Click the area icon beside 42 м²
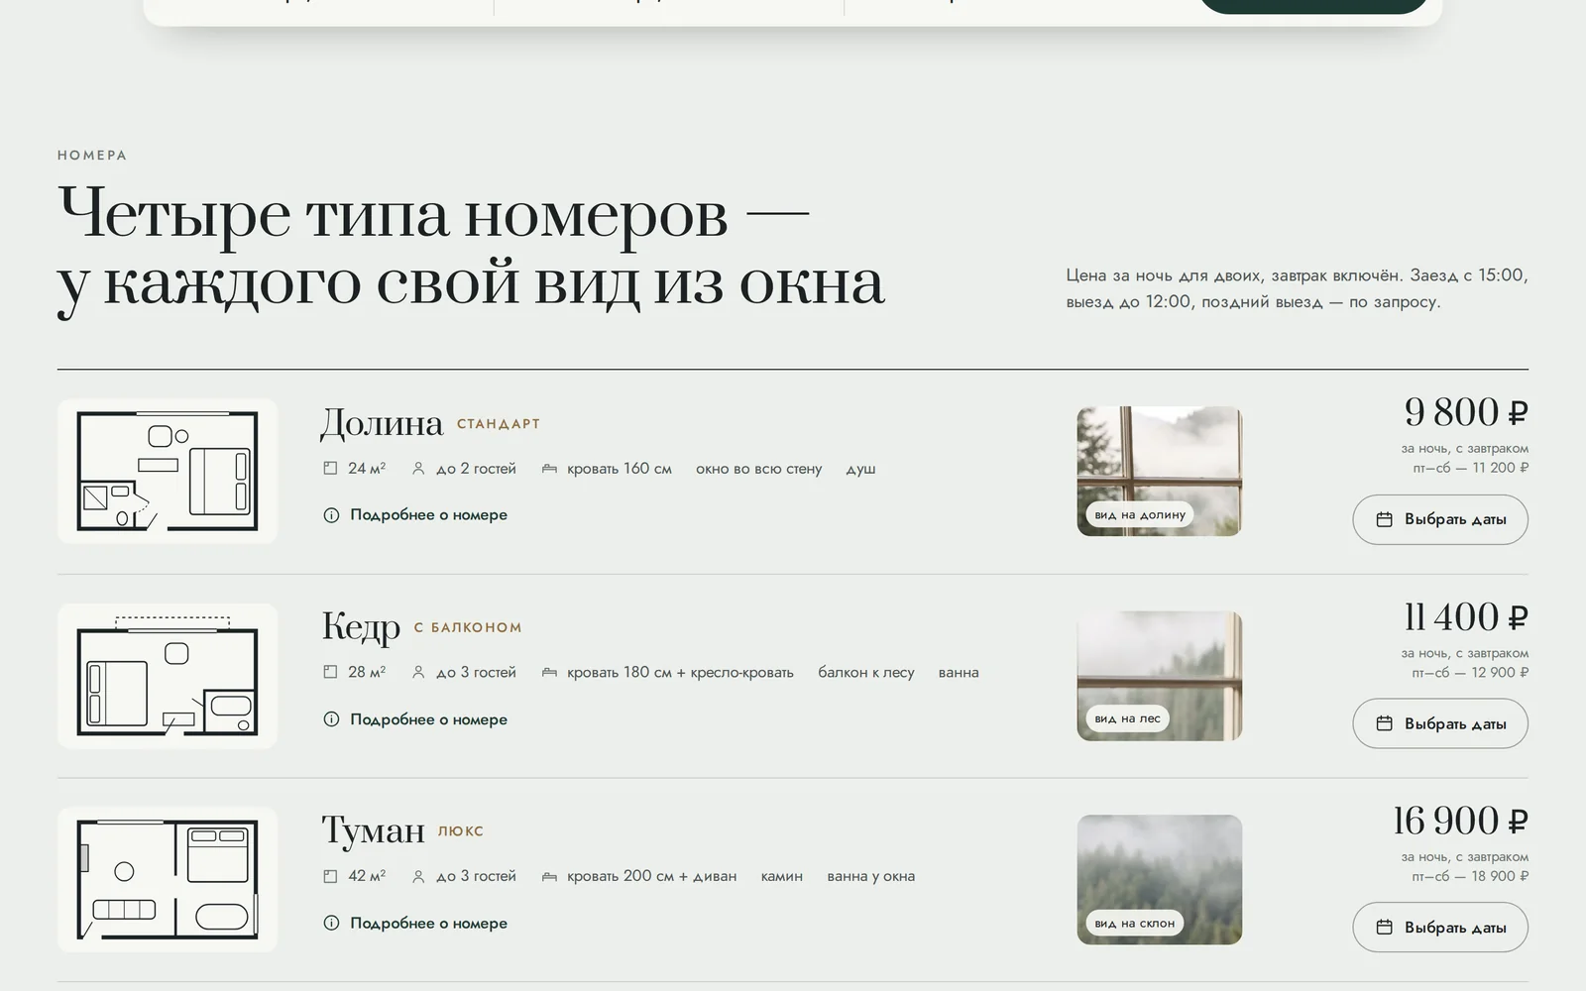Image resolution: width=1586 pixels, height=991 pixels. 330,876
